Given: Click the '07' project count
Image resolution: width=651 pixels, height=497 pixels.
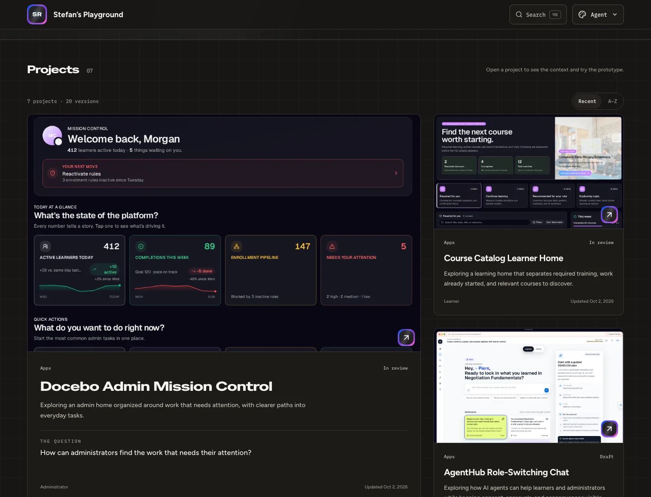Looking at the screenshot, I should point(90,71).
